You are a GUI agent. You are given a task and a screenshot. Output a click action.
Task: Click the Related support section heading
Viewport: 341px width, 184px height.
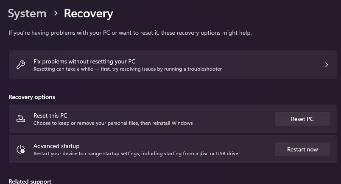[30, 181]
